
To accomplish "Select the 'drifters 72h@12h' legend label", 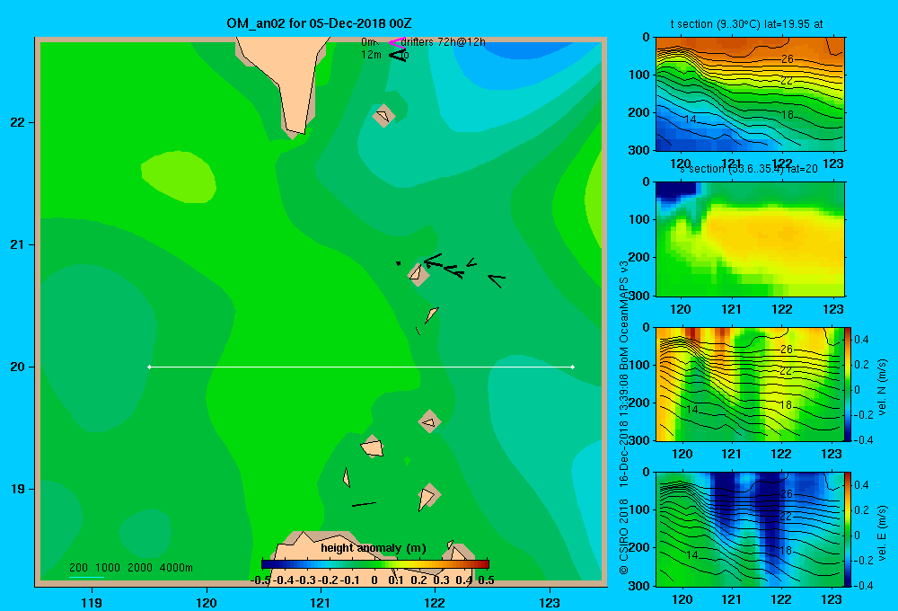I will pyautogui.click(x=443, y=42).
